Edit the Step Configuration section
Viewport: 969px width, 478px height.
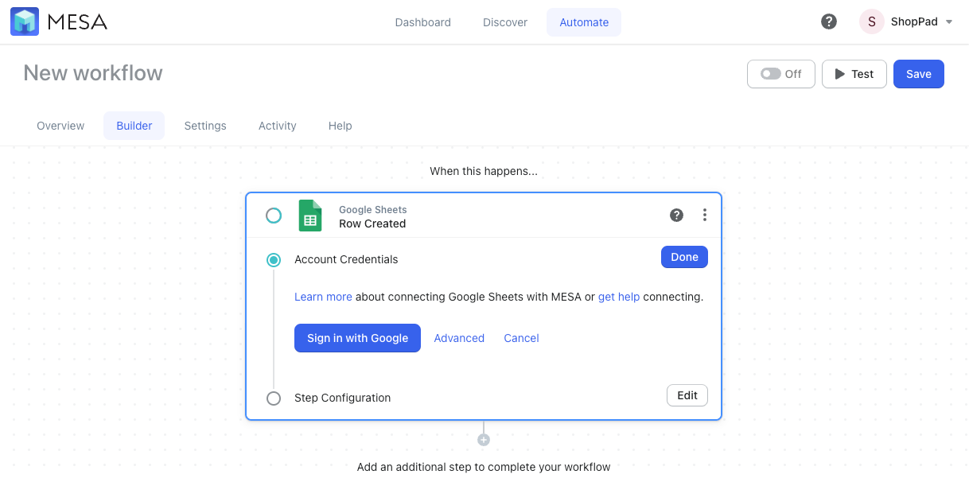click(687, 395)
